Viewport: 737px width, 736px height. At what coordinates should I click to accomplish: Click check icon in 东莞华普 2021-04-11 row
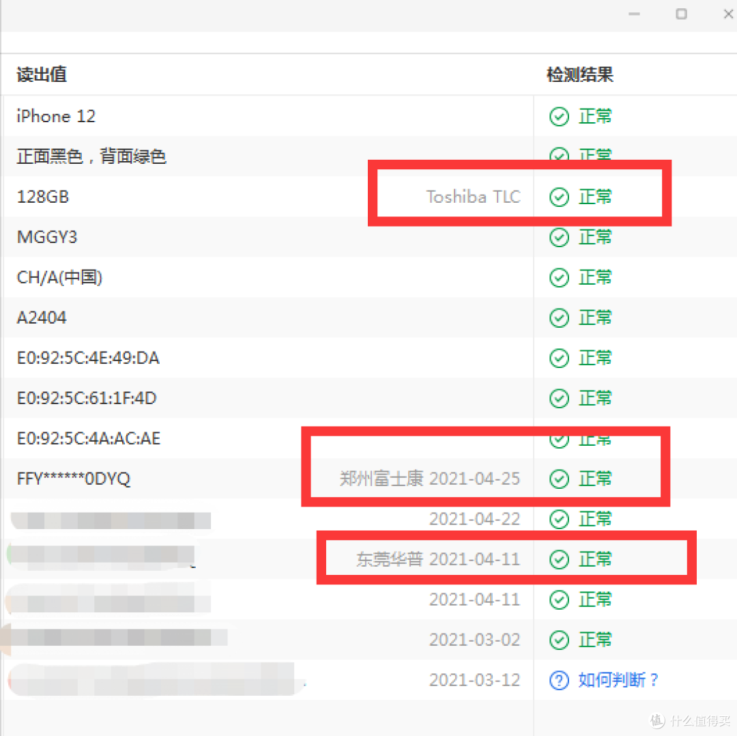click(x=559, y=559)
